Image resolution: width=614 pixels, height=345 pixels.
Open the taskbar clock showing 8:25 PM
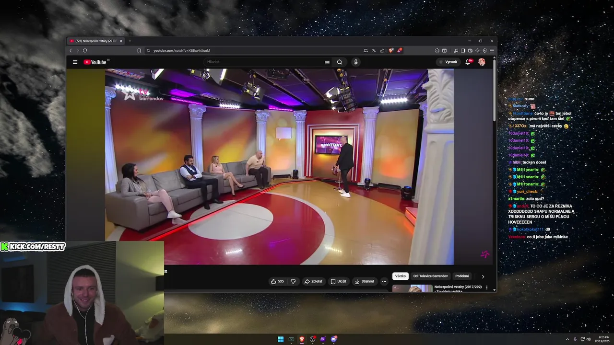click(x=602, y=339)
